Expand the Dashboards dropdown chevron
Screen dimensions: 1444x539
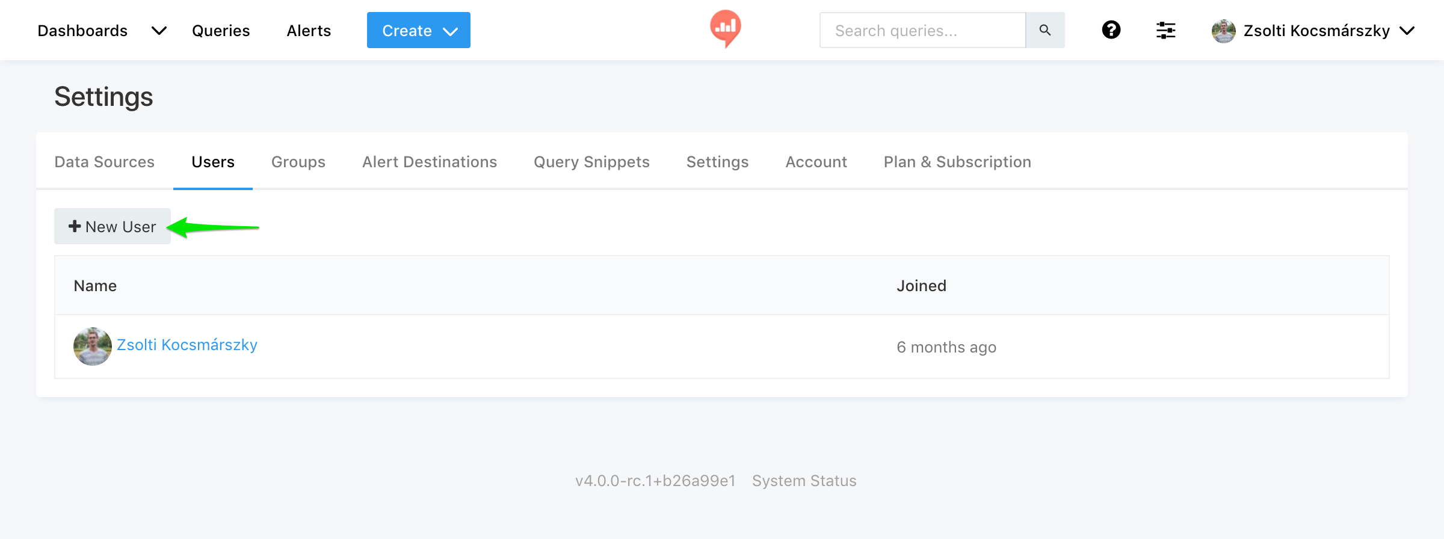[159, 31]
